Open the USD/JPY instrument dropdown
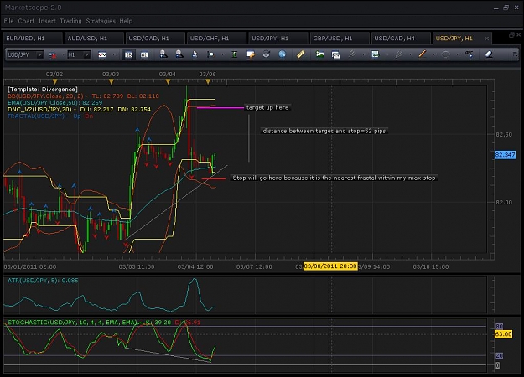524x377 pixels. pyautogui.click(x=39, y=54)
